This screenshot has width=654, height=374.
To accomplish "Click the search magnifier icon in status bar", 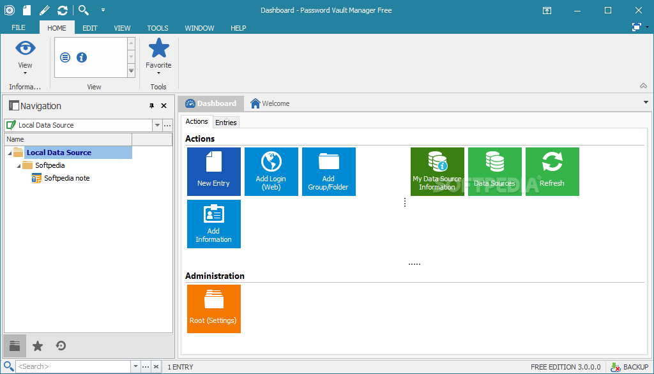I will tap(8, 366).
